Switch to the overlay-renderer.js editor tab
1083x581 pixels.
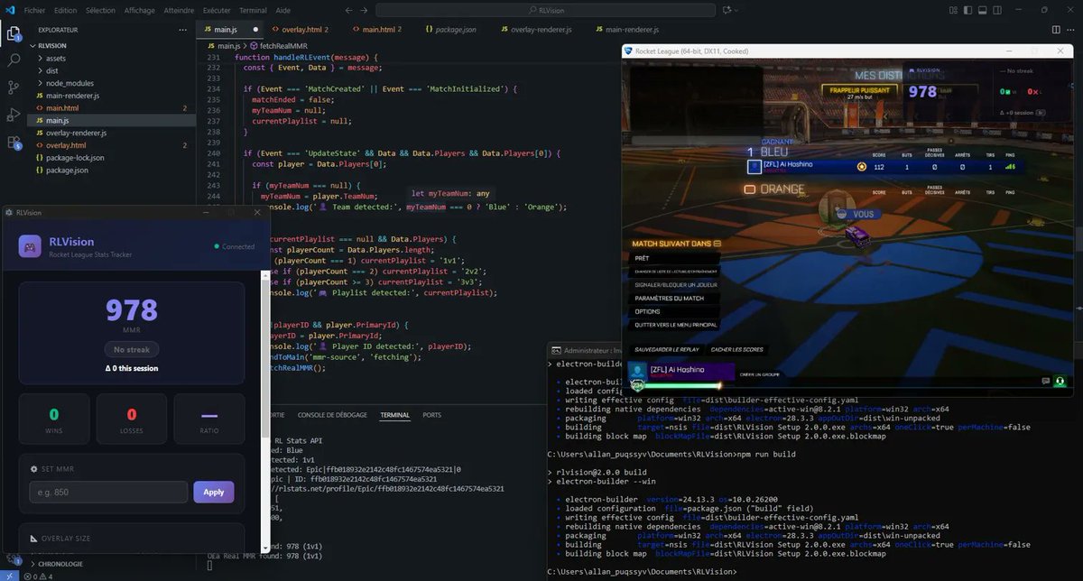[538, 30]
